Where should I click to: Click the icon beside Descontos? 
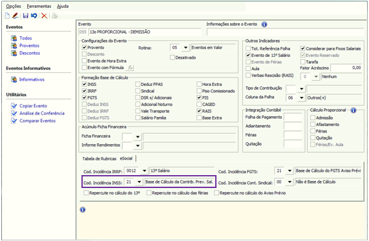[x=14, y=53]
